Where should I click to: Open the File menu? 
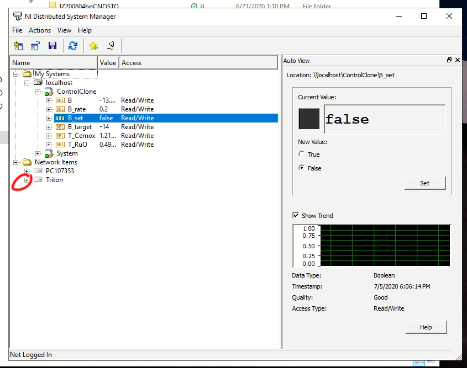coord(17,30)
